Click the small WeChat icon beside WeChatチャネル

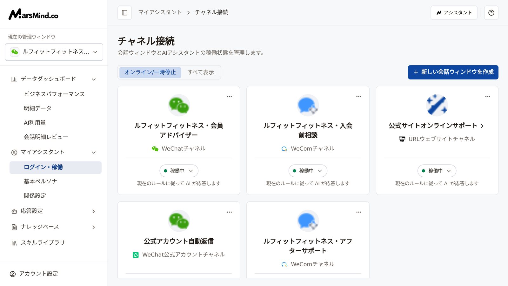pos(155,149)
